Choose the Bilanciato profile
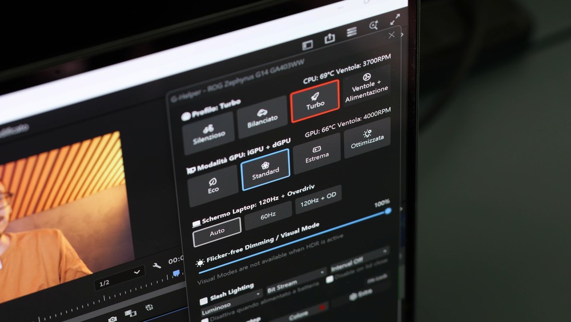 [262, 117]
